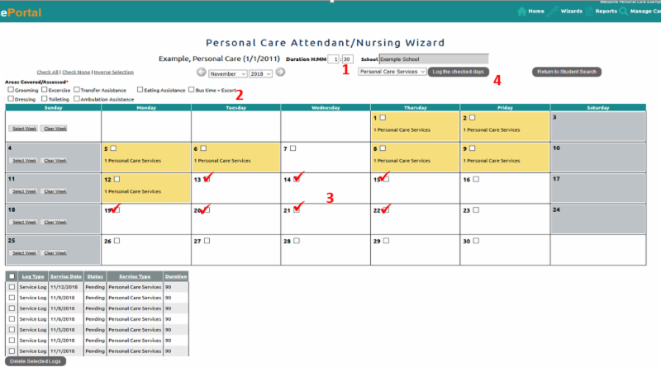Viewport: 661px width, 367px height.
Task: Open the November month dropdown
Action: (227, 73)
